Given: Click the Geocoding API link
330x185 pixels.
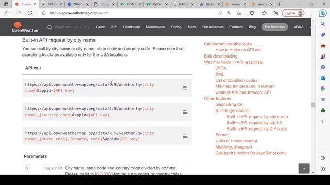Looking at the screenshot, I should 229,104.
